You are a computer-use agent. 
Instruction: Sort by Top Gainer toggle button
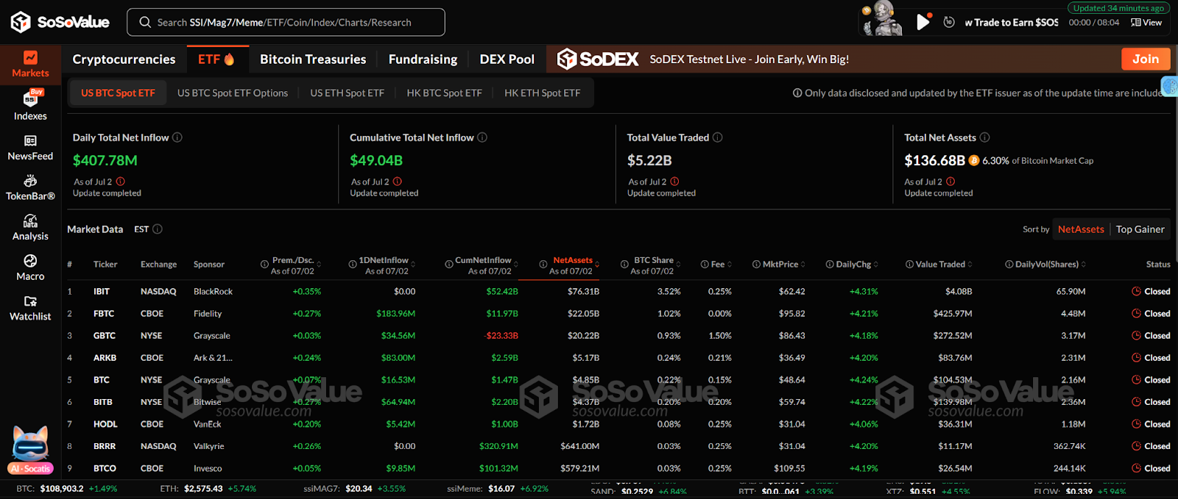click(1140, 229)
